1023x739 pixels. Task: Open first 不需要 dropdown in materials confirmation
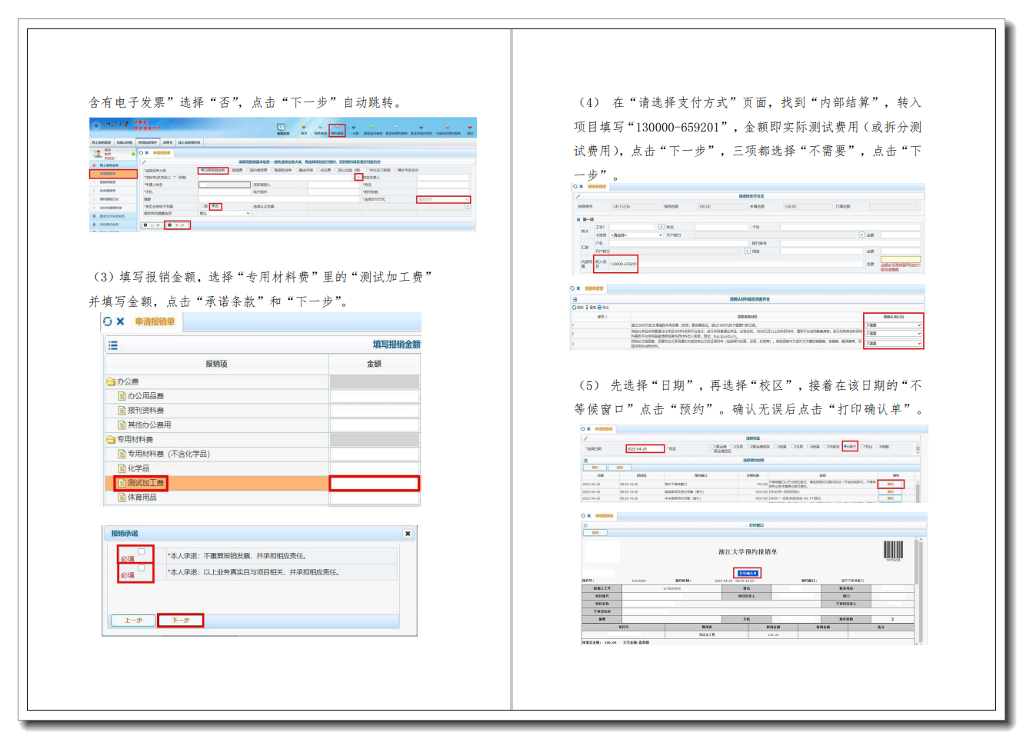click(893, 325)
